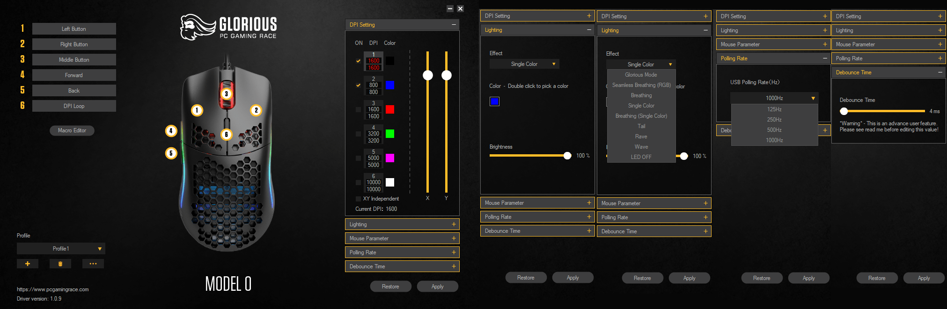Visit the pcgamingrace.com website link

click(x=53, y=289)
